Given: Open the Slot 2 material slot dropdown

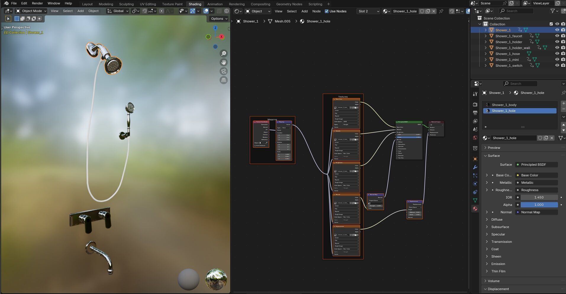Looking at the screenshot, I should coord(368,11).
